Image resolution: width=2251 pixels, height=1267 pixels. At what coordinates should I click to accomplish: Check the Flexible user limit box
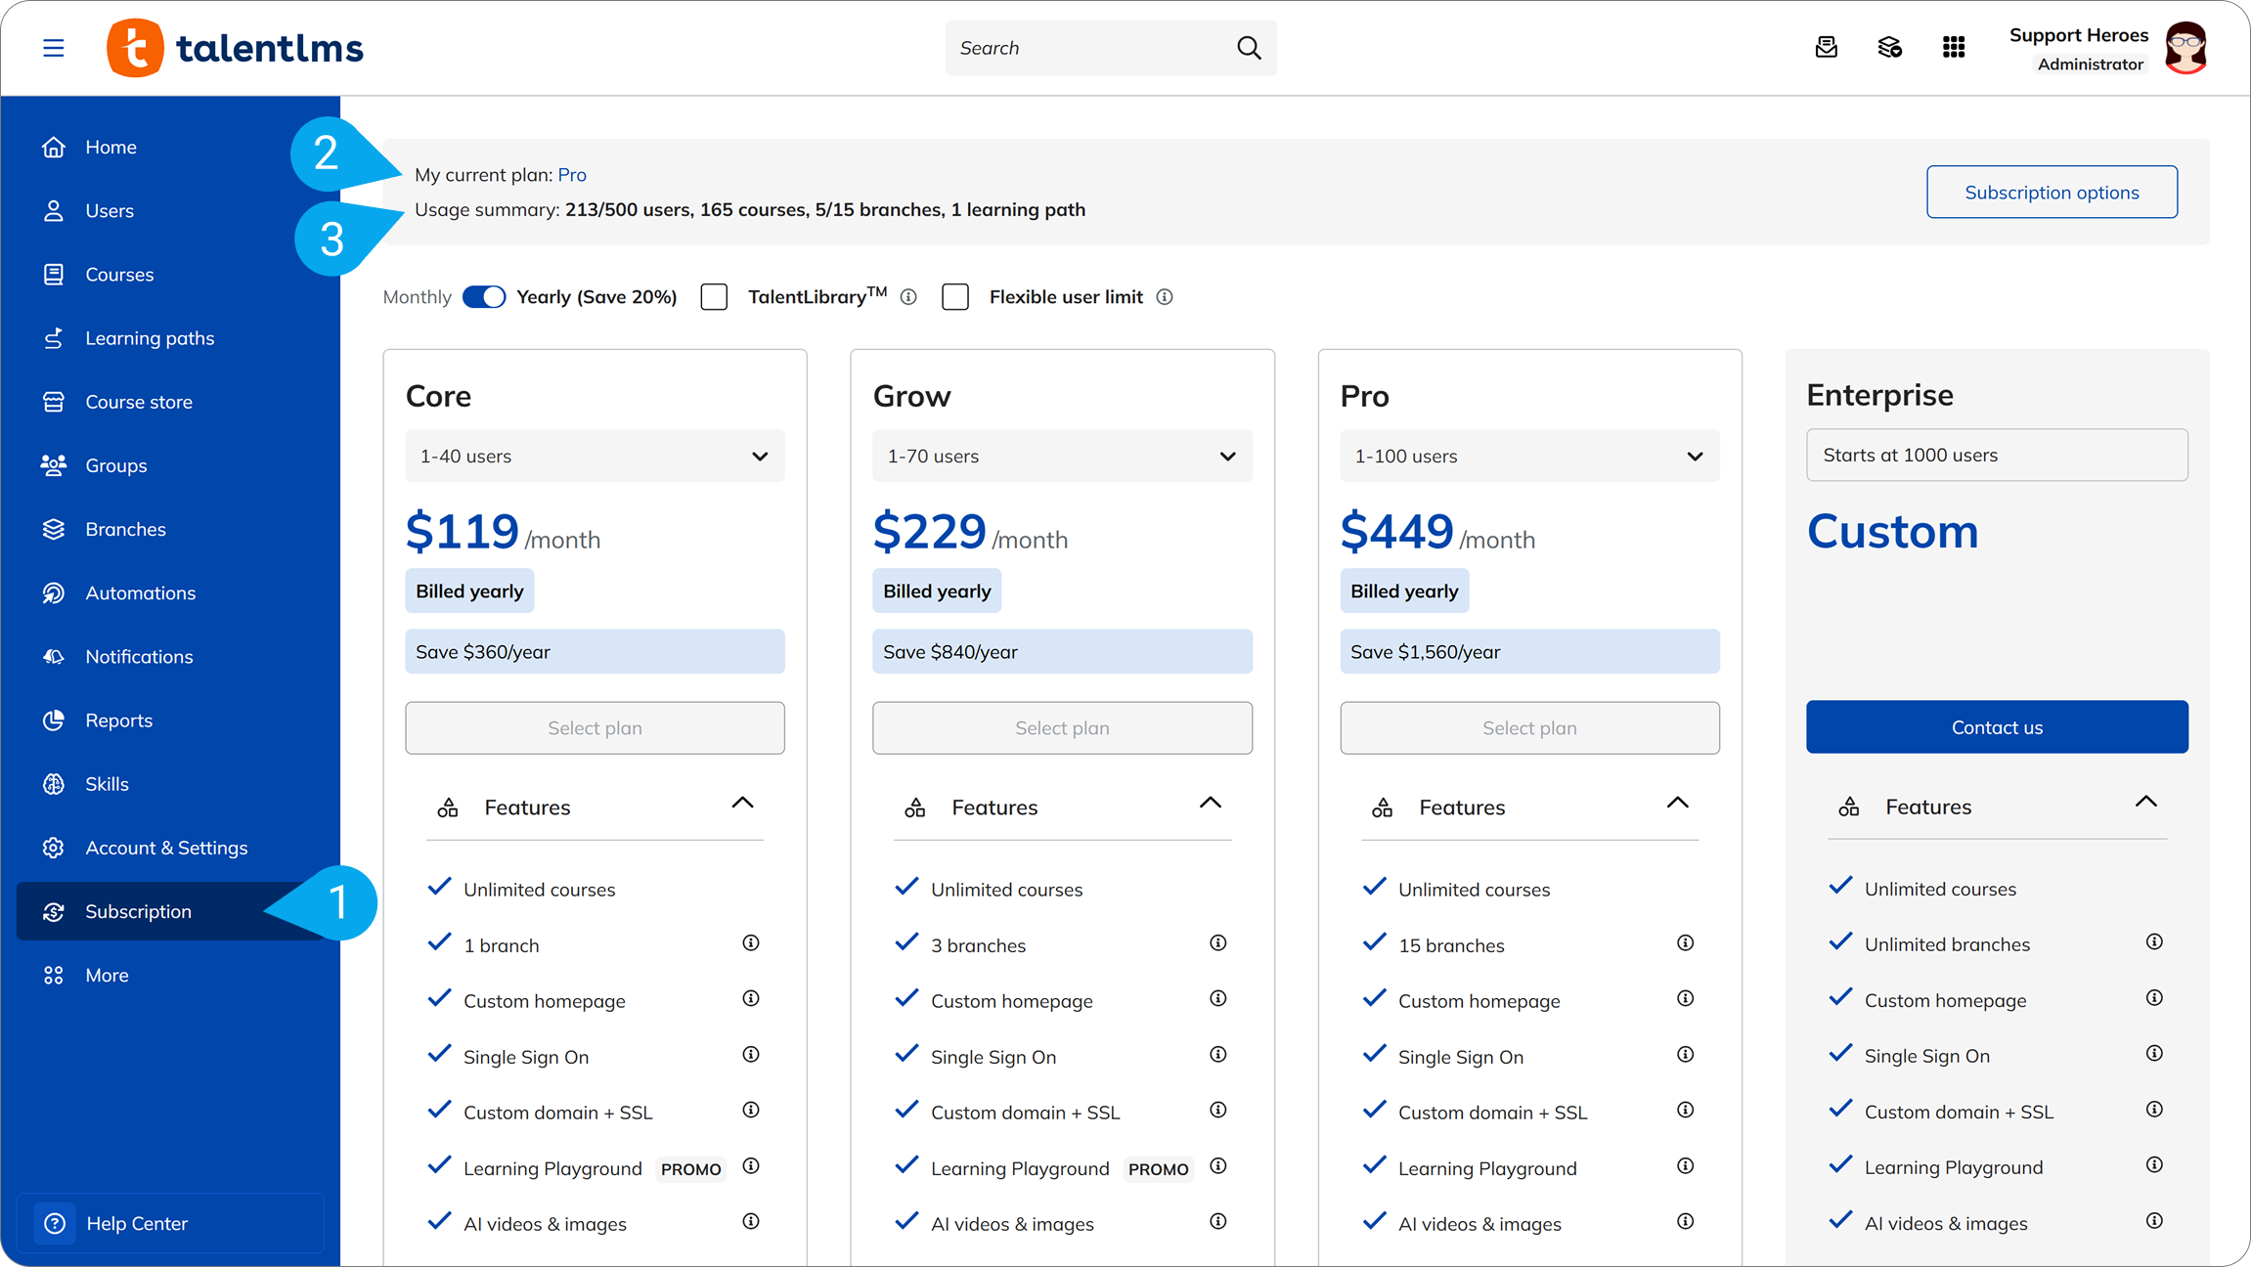click(x=955, y=297)
